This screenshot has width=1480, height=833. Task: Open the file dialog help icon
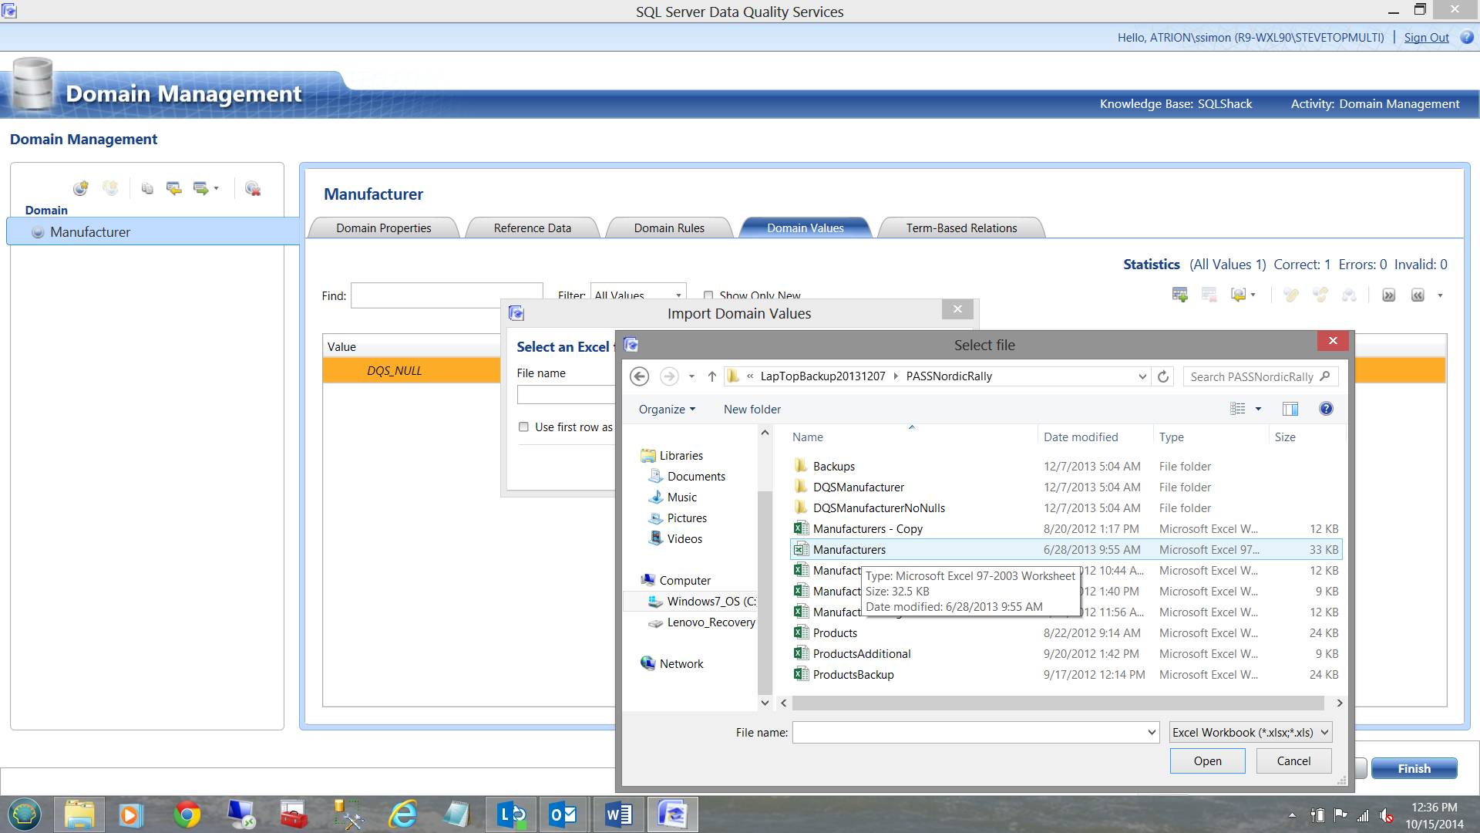coord(1326,409)
